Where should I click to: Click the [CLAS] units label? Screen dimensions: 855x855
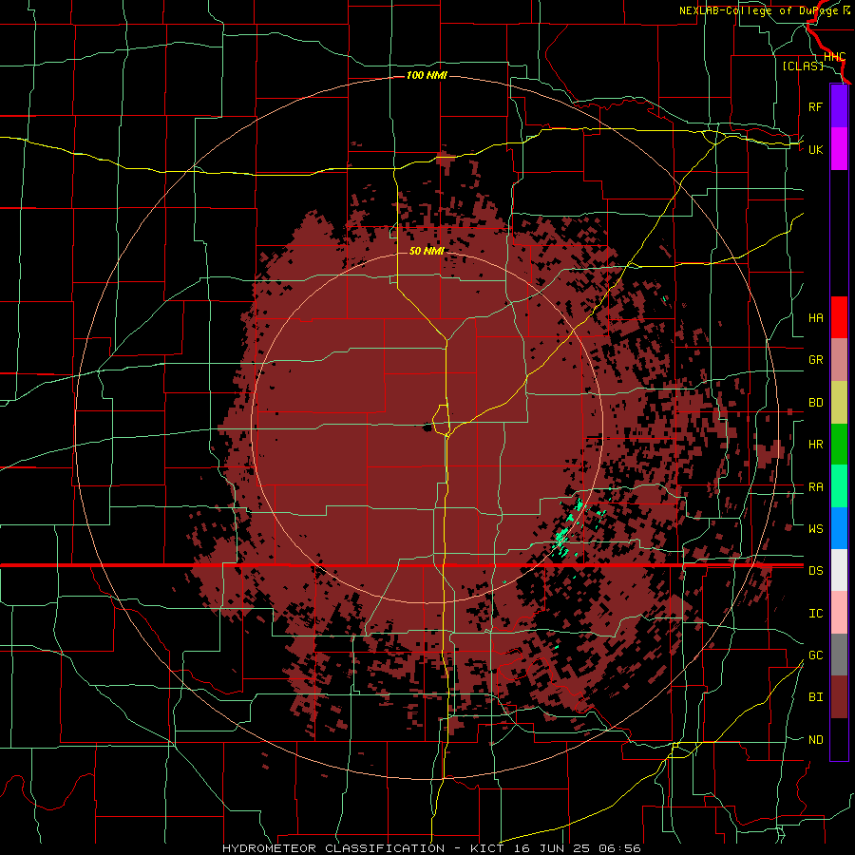803,66
